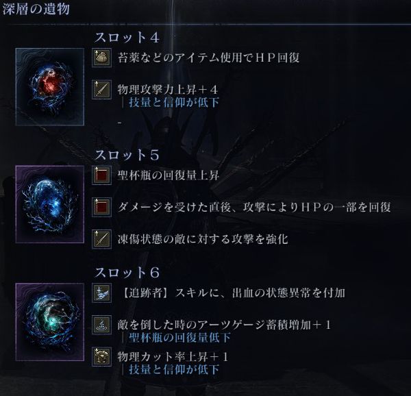Click the red icon beside ダメージを受けた直後
Image resolution: width=411 pixels, height=396 pixels.
pos(101,207)
